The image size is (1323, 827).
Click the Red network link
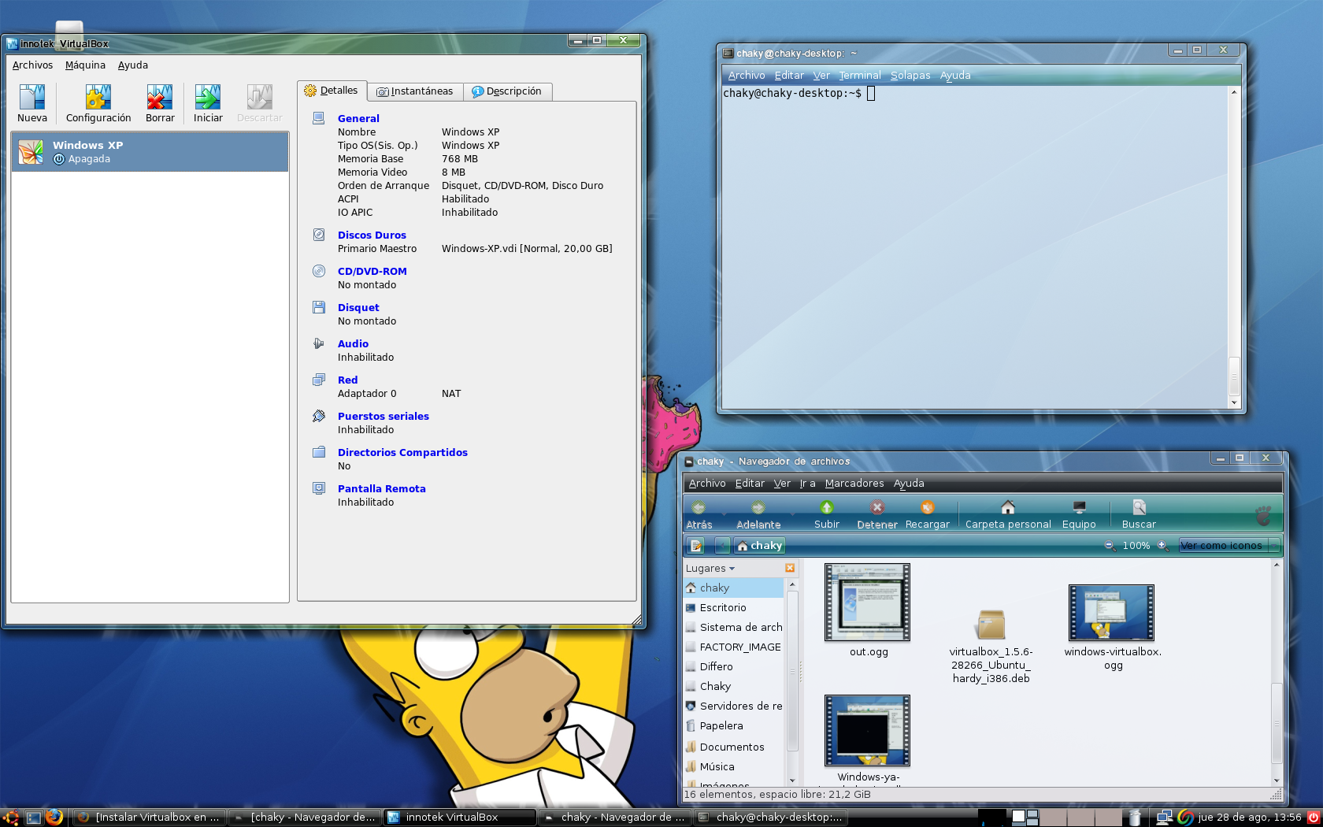347,380
